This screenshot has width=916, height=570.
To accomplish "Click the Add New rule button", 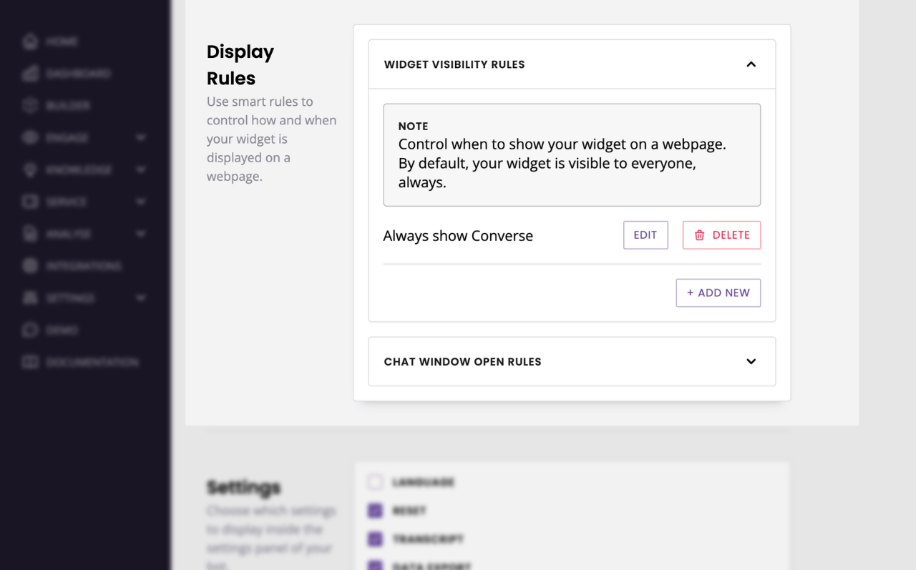I will tap(718, 293).
